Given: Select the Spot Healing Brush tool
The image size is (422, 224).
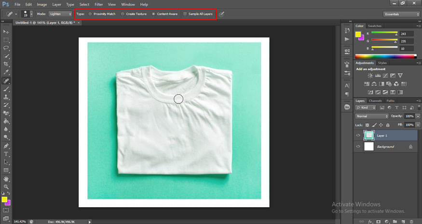Looking at the screenshot, I should [x=6, y=81].
